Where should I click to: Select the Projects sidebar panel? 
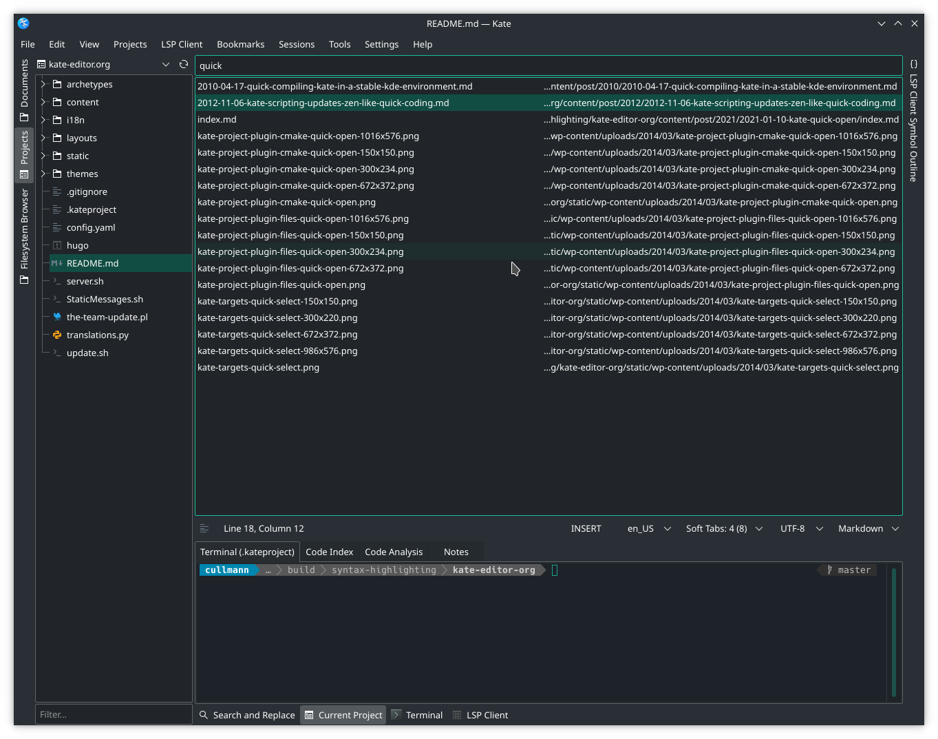tap(25, 154)
